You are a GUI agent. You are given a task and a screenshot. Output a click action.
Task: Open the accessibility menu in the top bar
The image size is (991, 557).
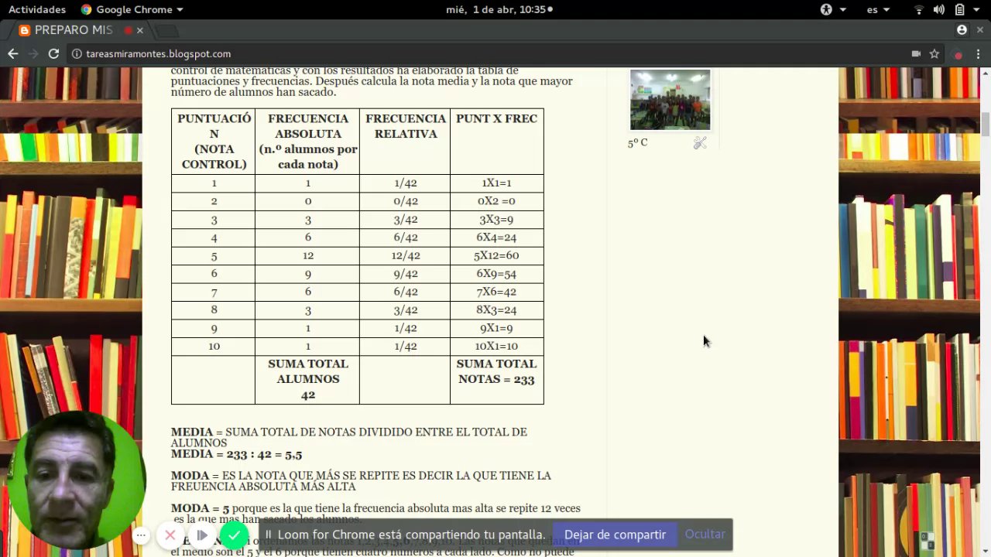click(x=832, y=9)
